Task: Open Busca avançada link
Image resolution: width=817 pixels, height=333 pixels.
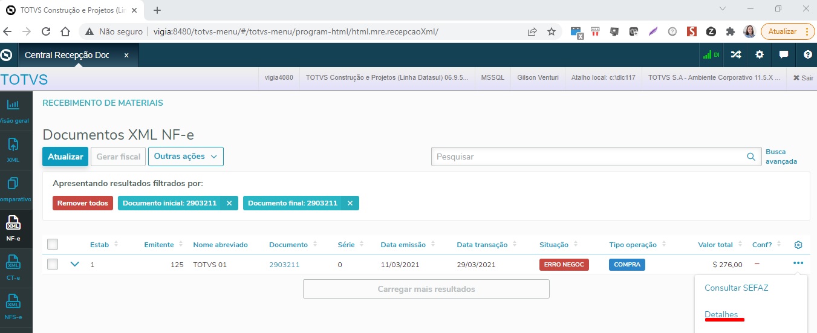Action: click(781, 157)
